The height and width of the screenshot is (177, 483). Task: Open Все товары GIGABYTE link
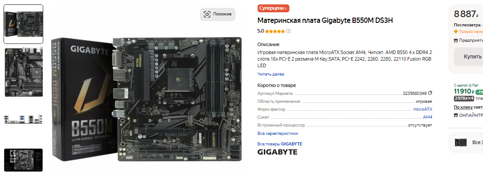click(280, 144)
